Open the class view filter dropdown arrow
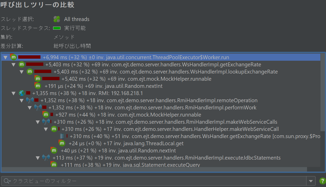 coord(311,181)
